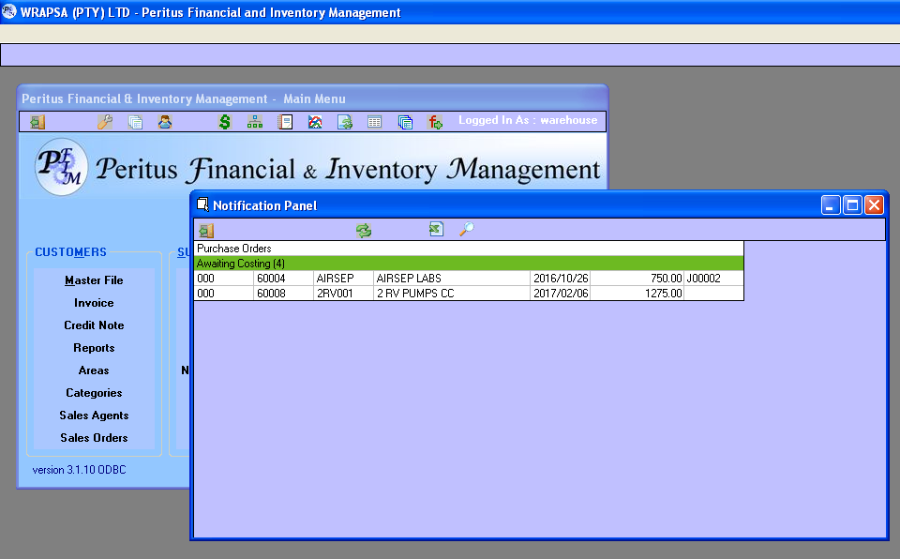
Task: Click the stacked windows icon in Main Menu toolbar
Action: (405, 122)
